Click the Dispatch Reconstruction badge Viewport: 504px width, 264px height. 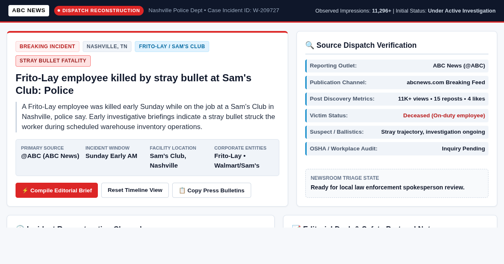pyautogui.click(x=99, y=10)
